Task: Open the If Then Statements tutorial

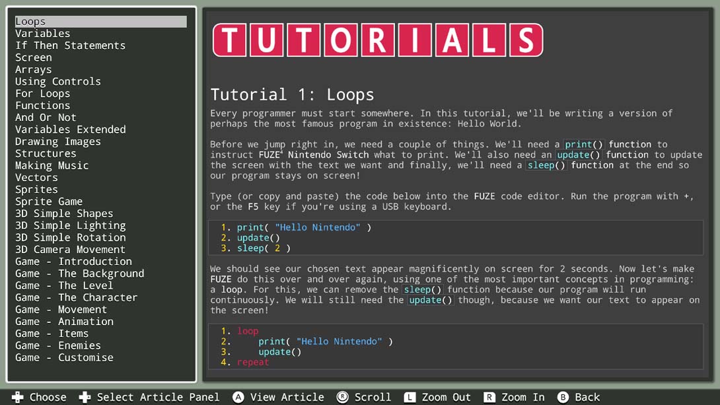Action: tap(70, 46)
